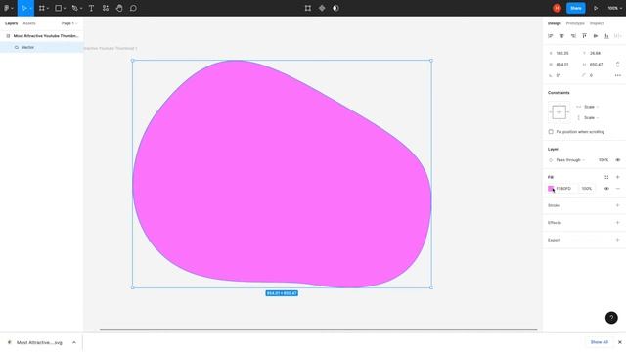This screenshot has height=352, width=626.
Task: Add a stroke
Action: (x=617, y=205)
